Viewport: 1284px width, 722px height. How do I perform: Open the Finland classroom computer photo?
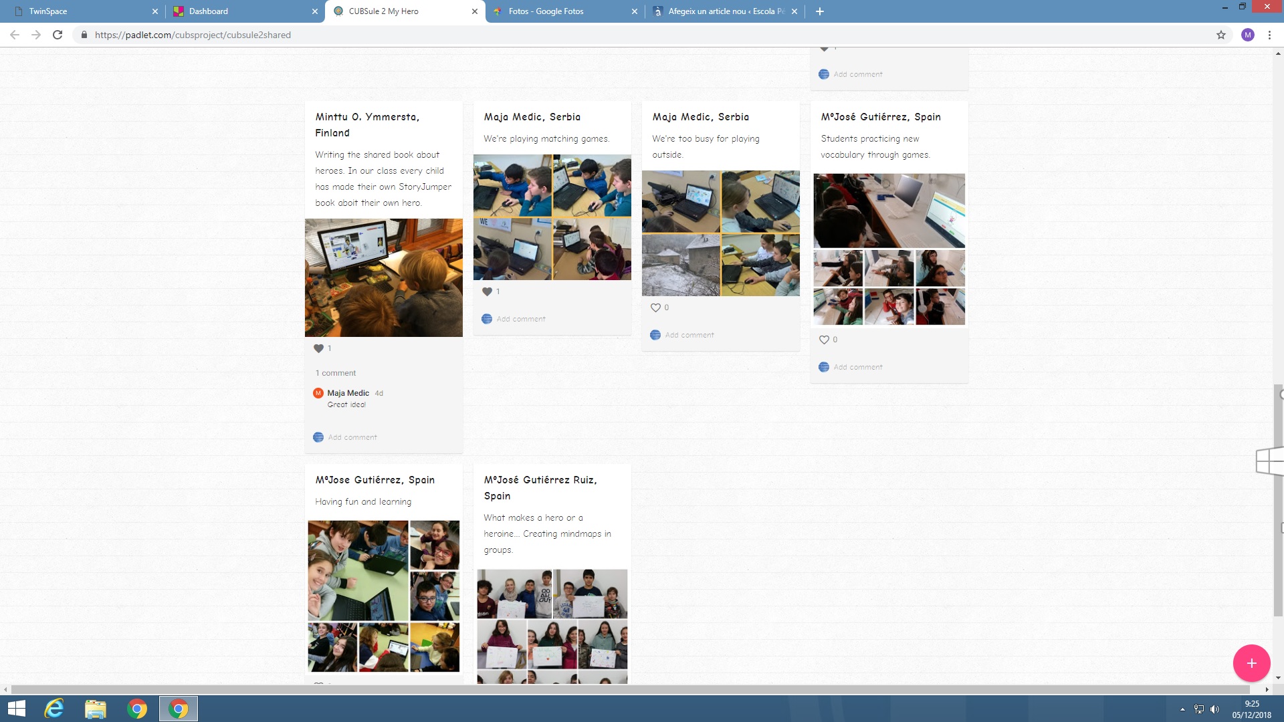click(383, 277)
